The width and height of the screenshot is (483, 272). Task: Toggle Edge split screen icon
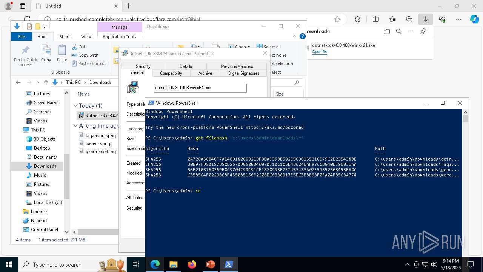(375, 19)
